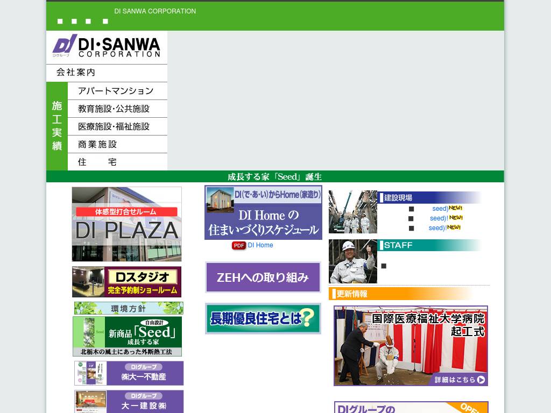Click the 詳細はこちら arrow button
This screenshot has width=551, height=413.
[460, 380]
